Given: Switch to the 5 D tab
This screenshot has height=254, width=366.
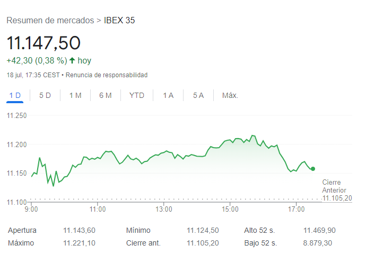Looking at the screenshot, I should click(x=45, y=95).
